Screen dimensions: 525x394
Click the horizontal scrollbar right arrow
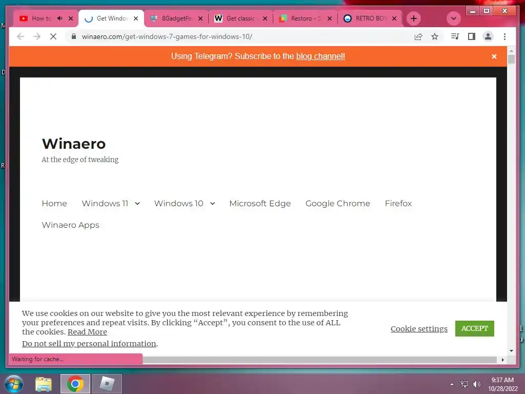click(502, 360)
